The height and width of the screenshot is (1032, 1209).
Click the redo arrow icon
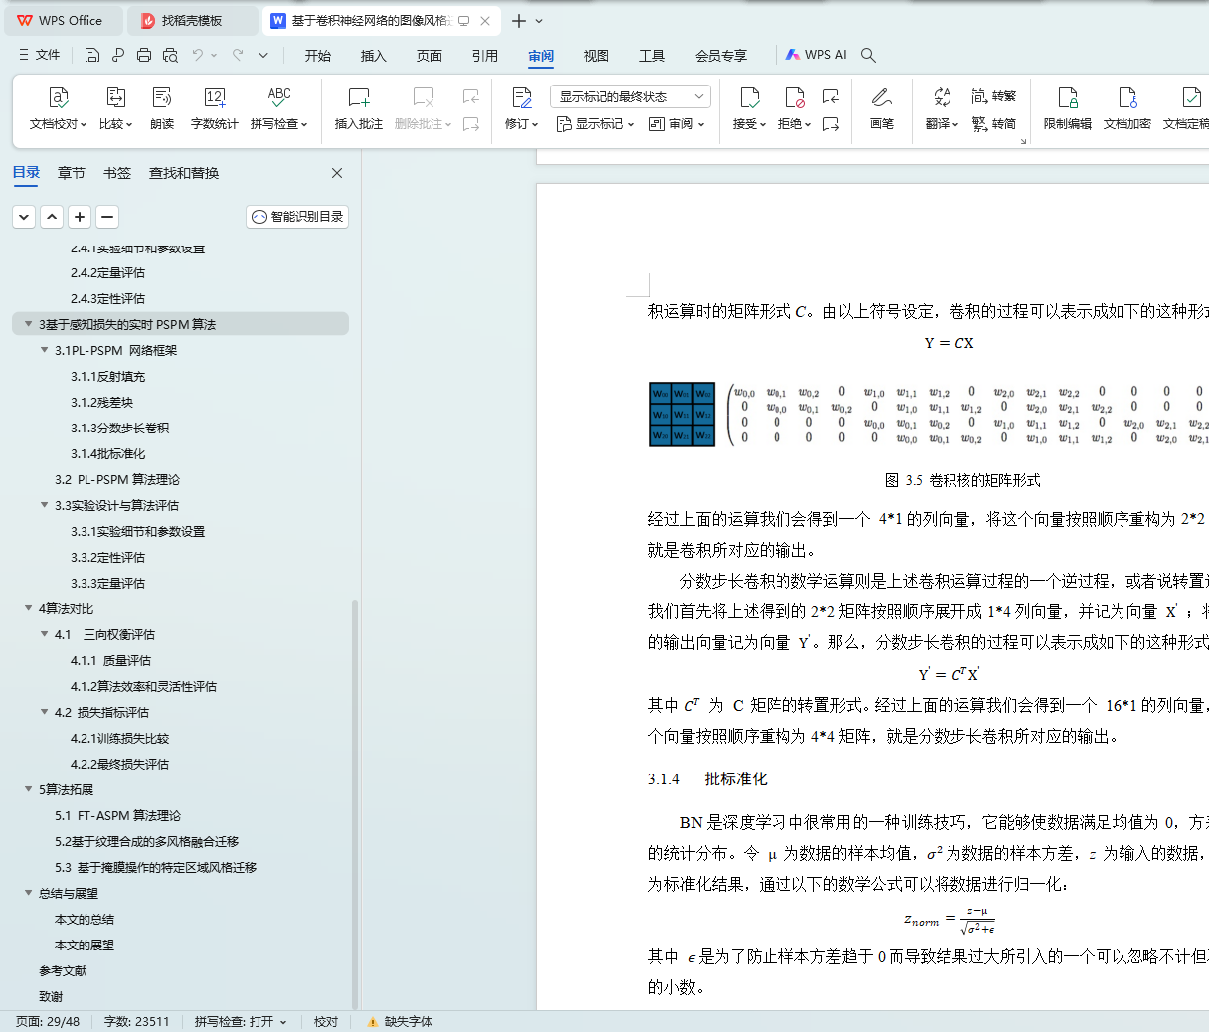point(238,55)
